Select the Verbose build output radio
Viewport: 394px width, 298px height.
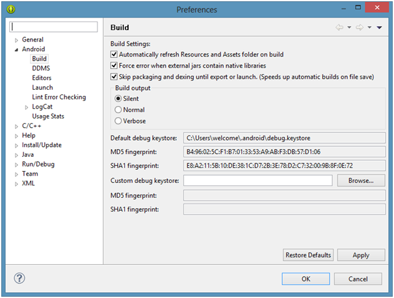[x=118, y=121]
